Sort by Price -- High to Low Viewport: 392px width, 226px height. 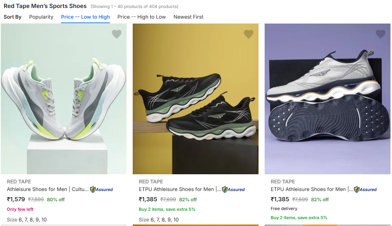pos(141,17)
